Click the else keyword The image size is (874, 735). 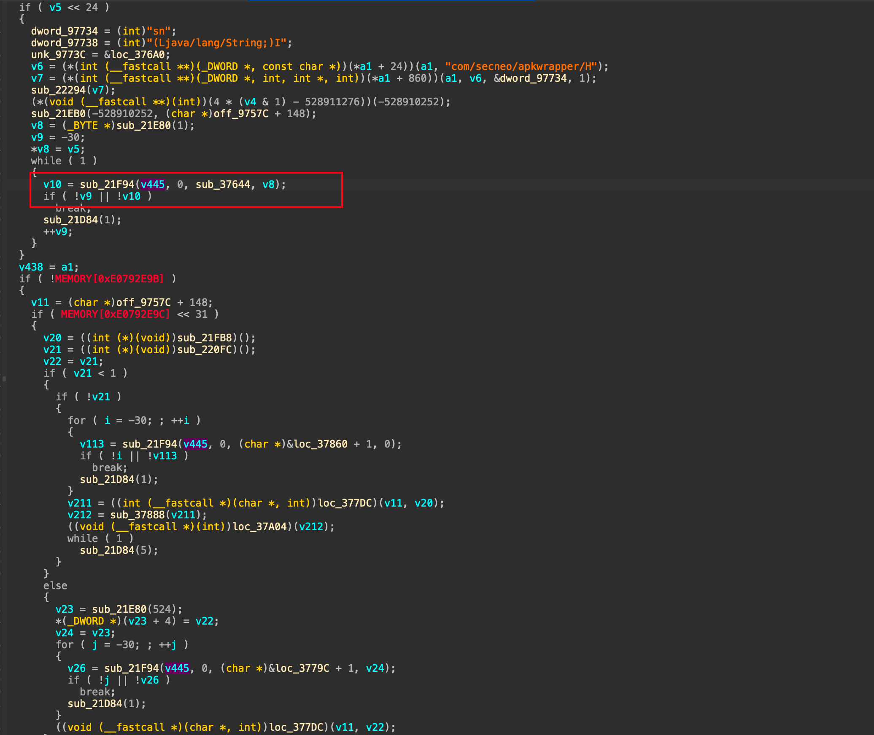[55, 586]
